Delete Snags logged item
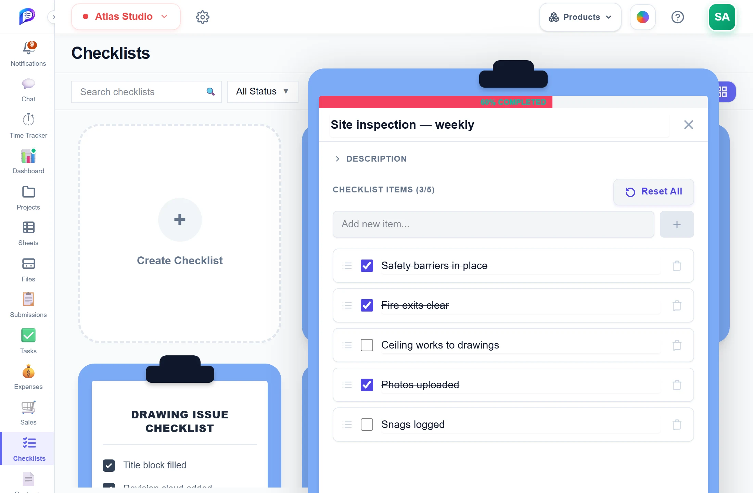This screenshot has width=753, height=493. pyautogui.click(x=677, y=425)
